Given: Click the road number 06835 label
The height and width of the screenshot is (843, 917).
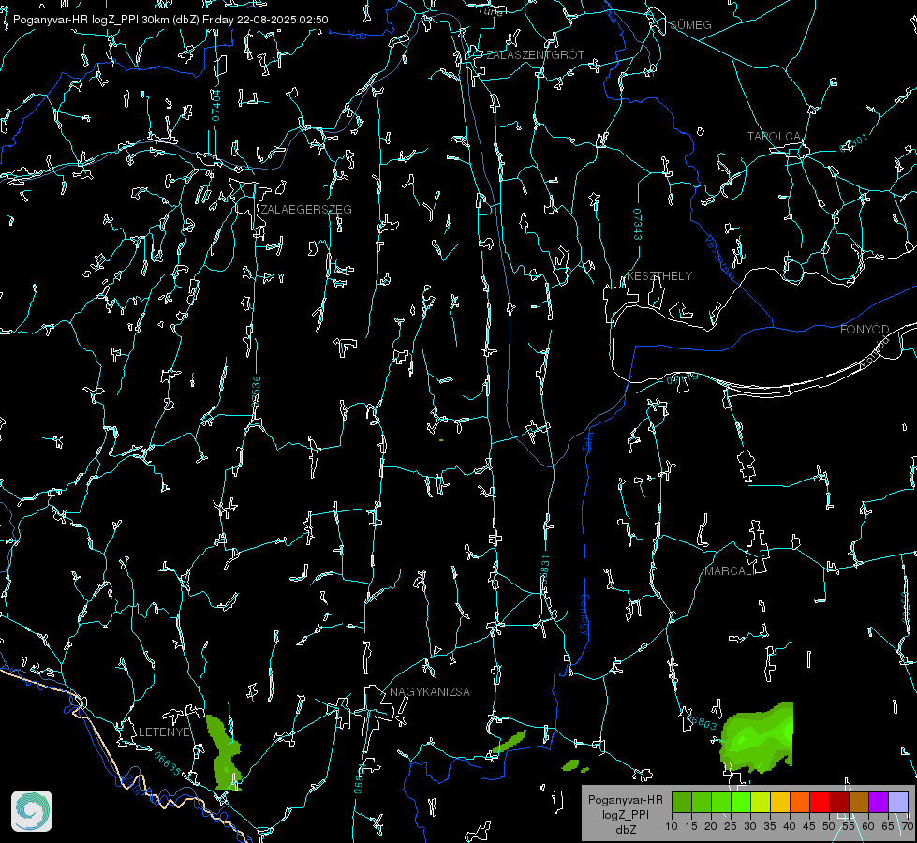Looking at the screenshot, I should [x=168, y=764].
